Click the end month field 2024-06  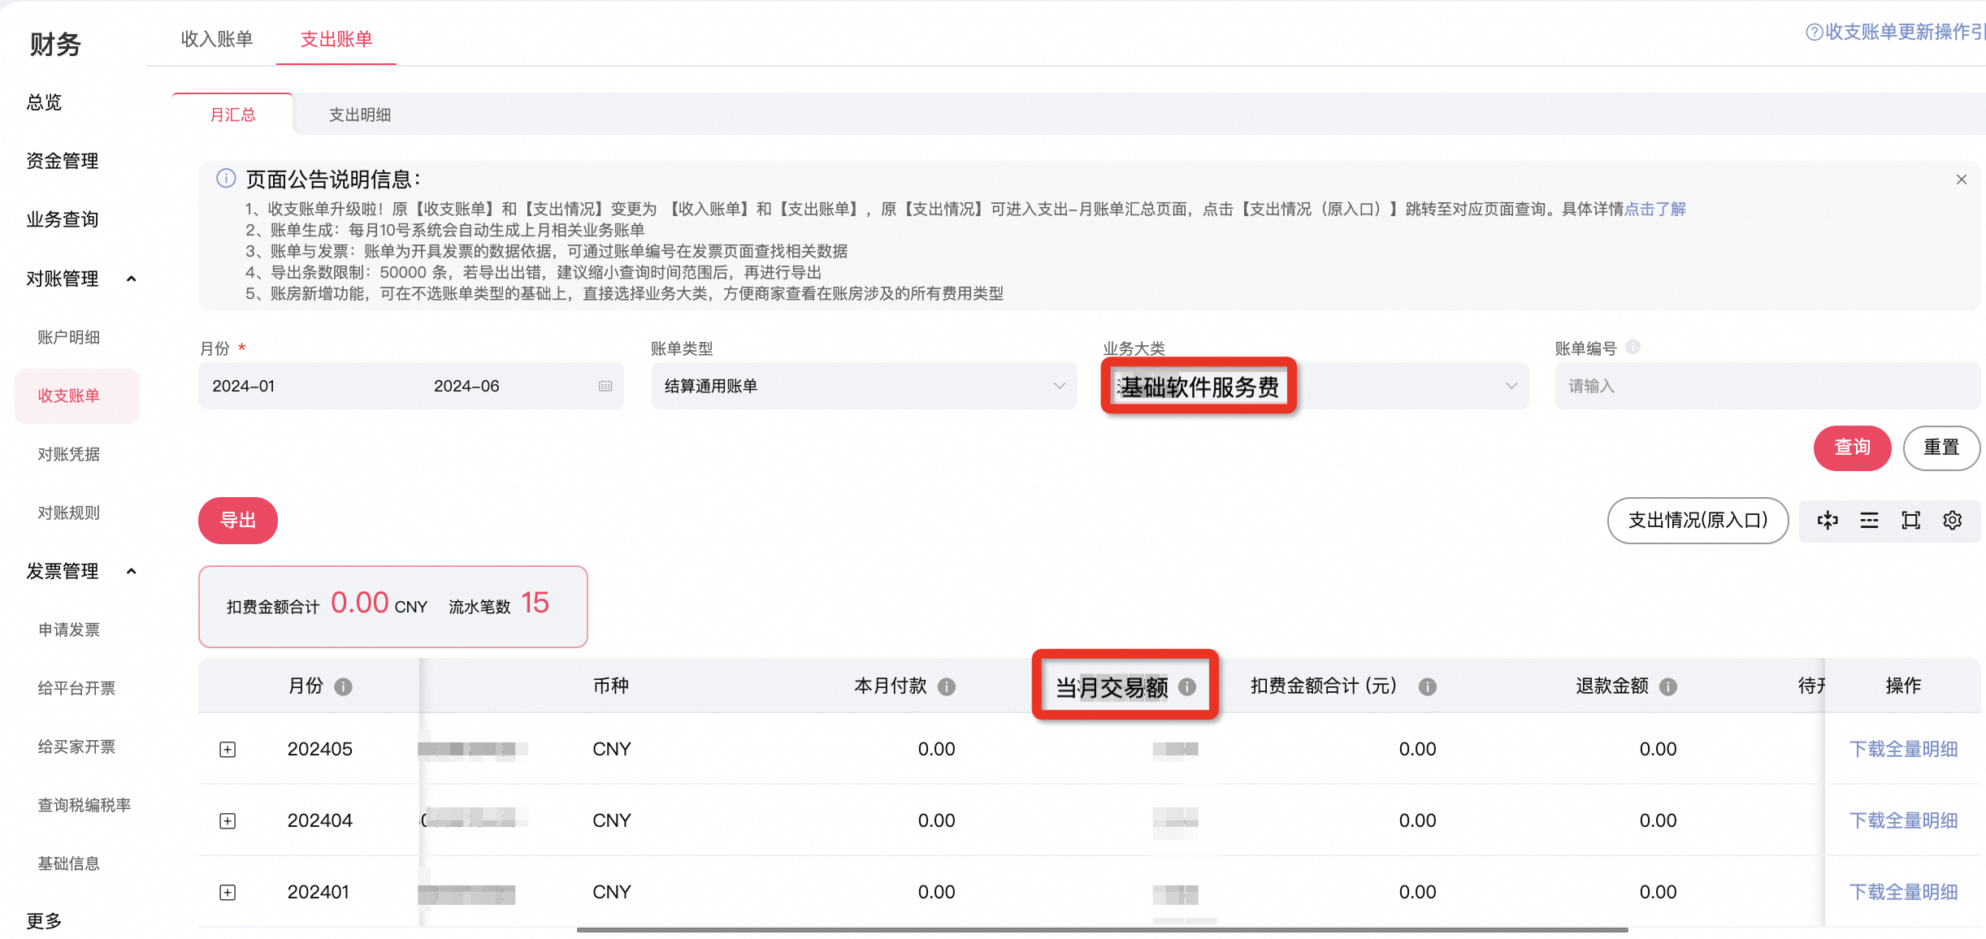click(x=466, y=386)
